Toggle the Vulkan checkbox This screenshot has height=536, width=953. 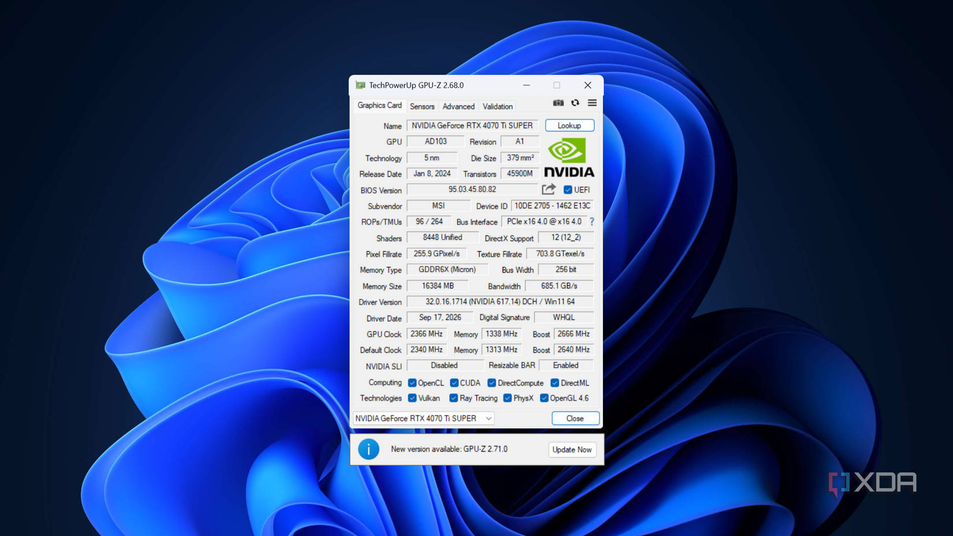412,398
